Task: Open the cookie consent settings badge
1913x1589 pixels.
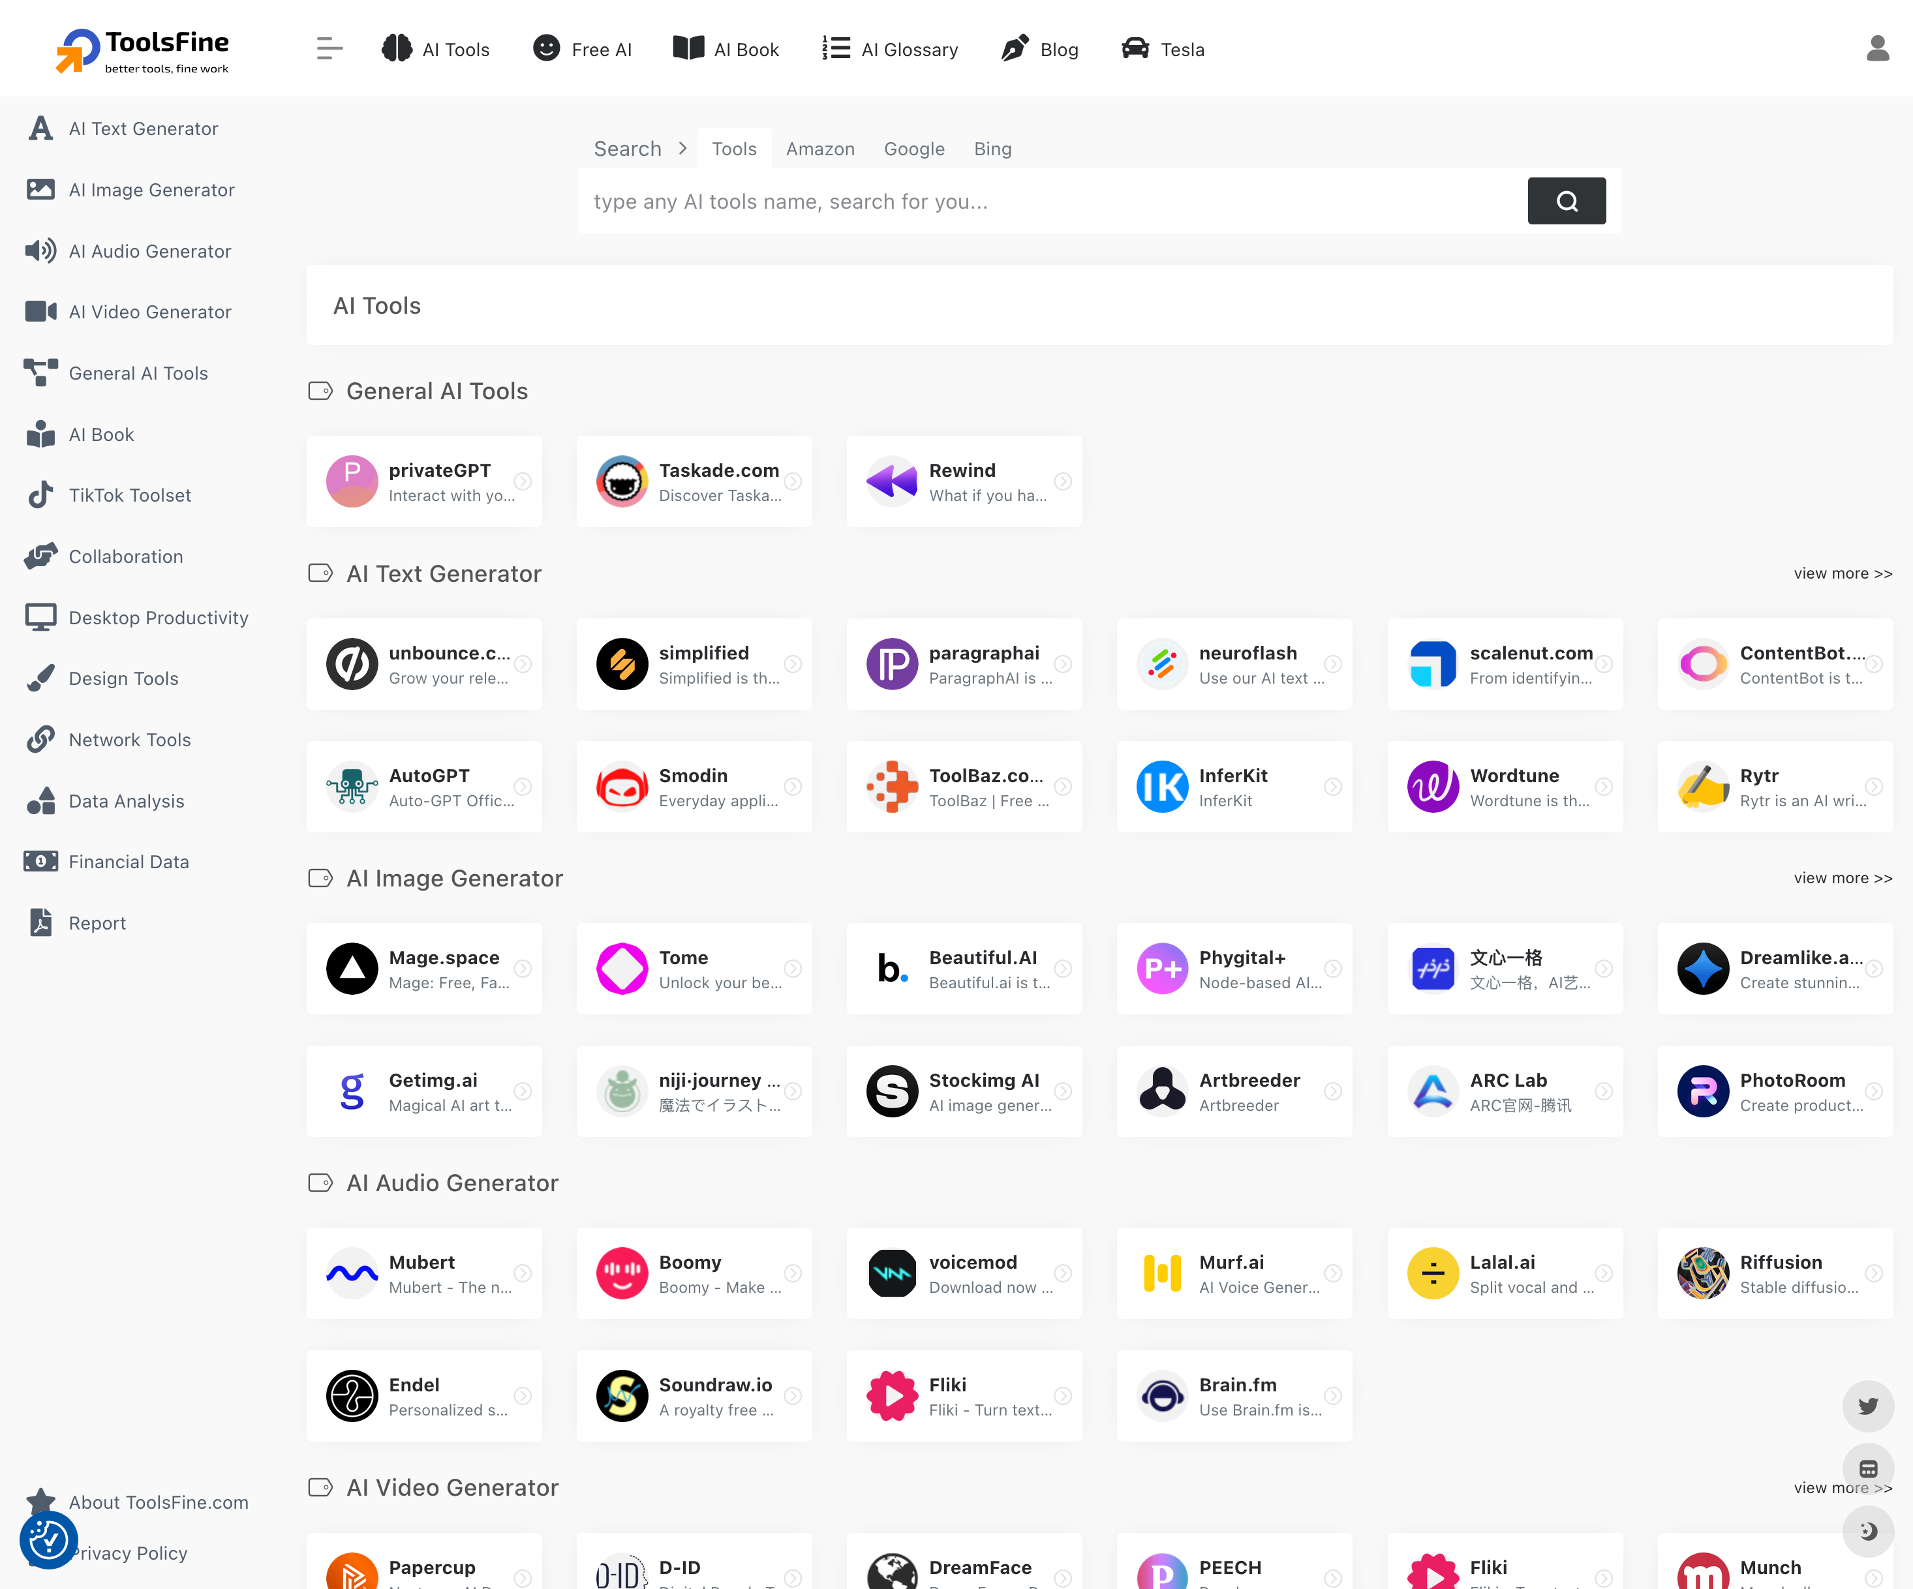Action: pos(48,1540)
